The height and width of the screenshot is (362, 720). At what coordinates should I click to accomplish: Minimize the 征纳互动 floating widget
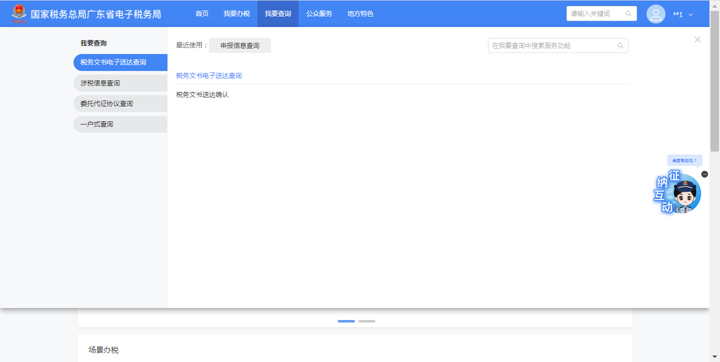click(704, 174)
